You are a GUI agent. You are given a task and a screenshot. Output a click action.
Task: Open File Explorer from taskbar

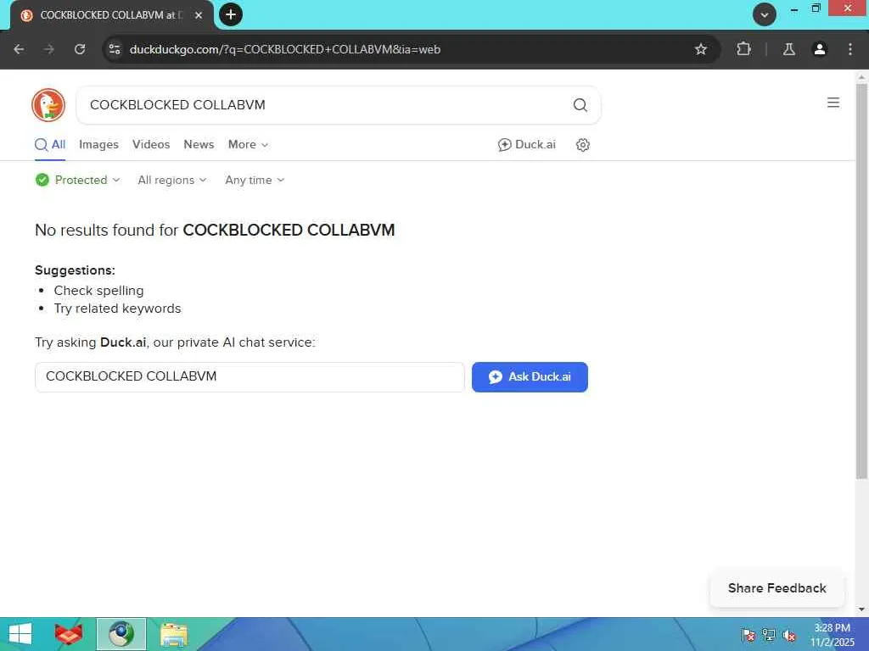click(173, 634)
